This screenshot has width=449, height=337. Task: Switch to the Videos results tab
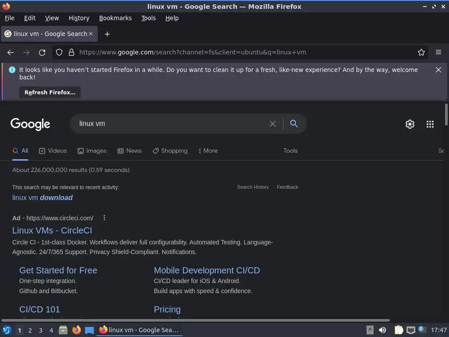click(53, 151)
